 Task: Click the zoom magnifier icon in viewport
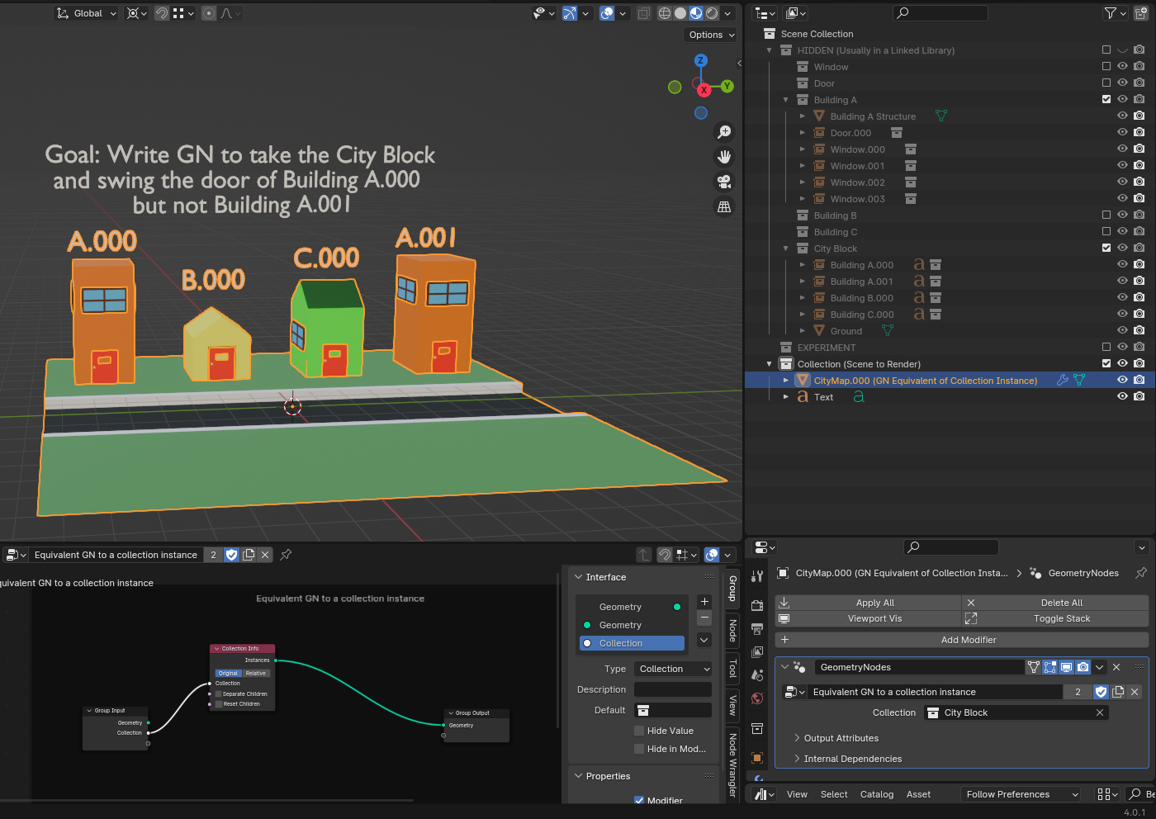[724, 132]
